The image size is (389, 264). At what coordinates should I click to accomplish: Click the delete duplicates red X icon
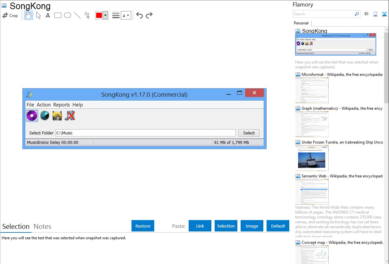[70, 116]
